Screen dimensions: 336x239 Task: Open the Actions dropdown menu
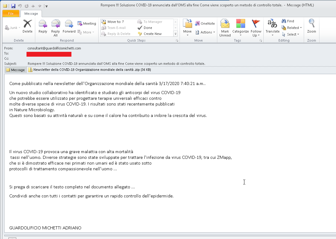(x=205, y=32)
